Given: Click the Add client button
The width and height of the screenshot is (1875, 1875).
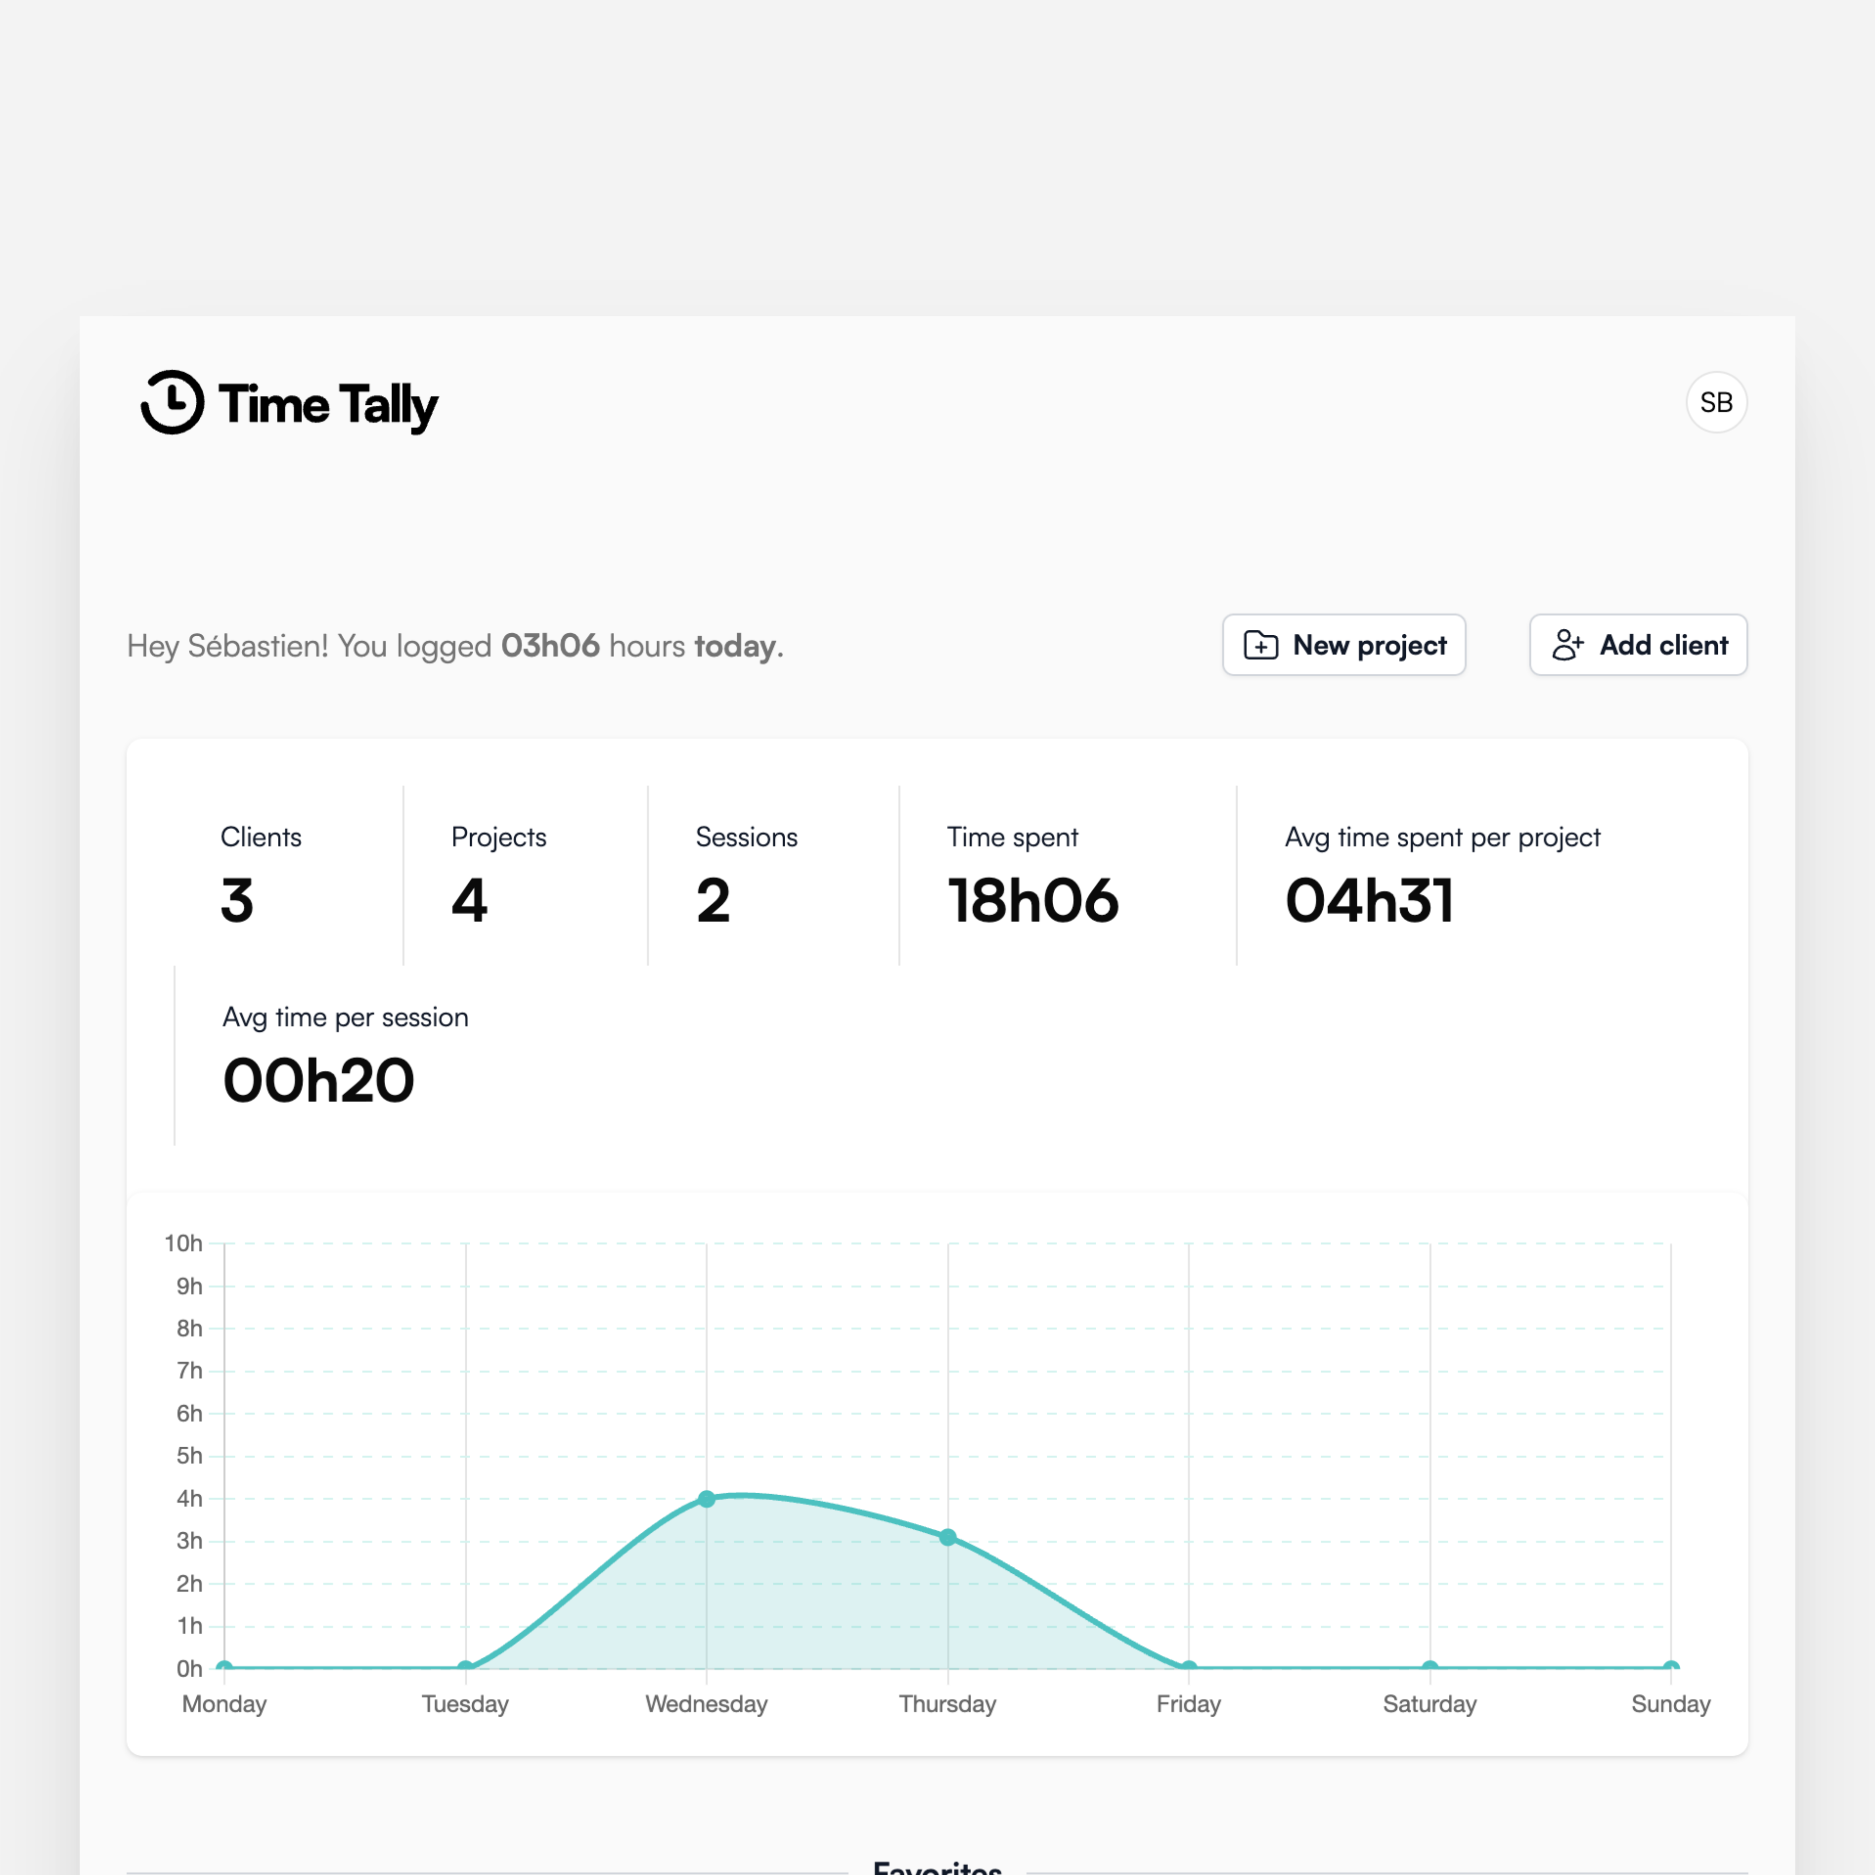Looking at the screenshot, I should click(x=1637, y=645).
